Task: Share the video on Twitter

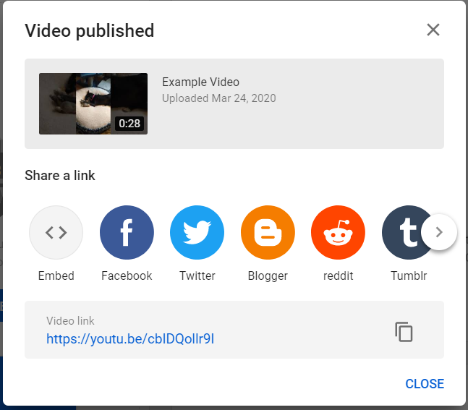Action: [197, 232]
